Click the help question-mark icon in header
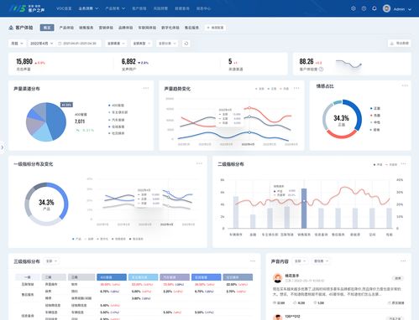This screenshot has width=419, height=320. point(364,8)
